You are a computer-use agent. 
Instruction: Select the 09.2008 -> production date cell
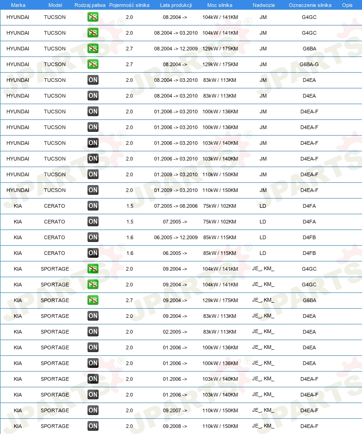175,426
